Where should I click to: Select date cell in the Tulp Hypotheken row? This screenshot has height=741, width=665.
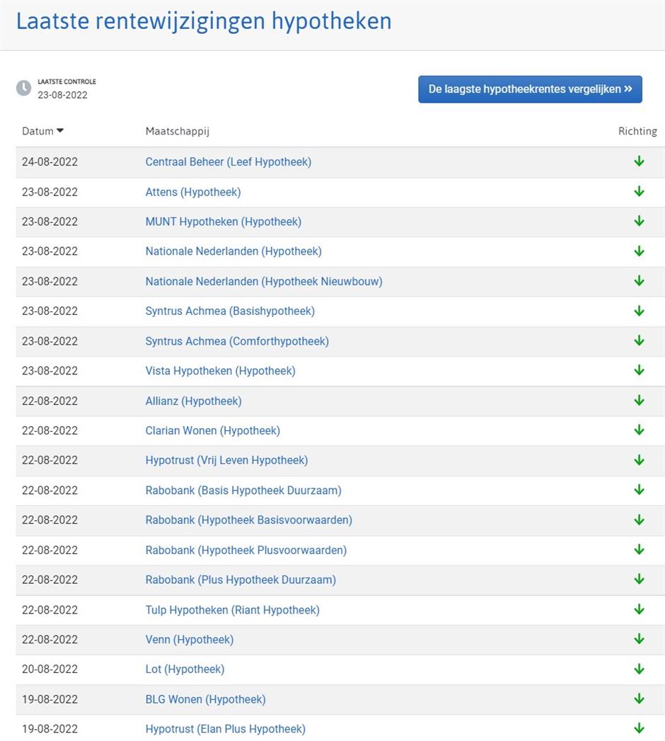[x=50, y=610]
